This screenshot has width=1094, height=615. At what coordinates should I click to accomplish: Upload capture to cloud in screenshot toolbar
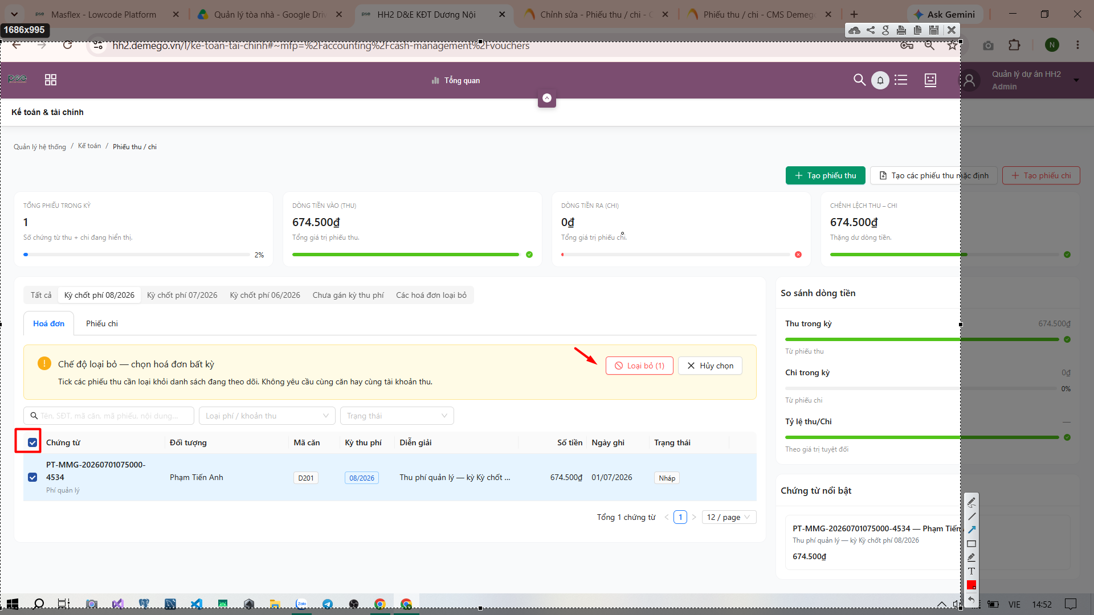pos(854,30)
